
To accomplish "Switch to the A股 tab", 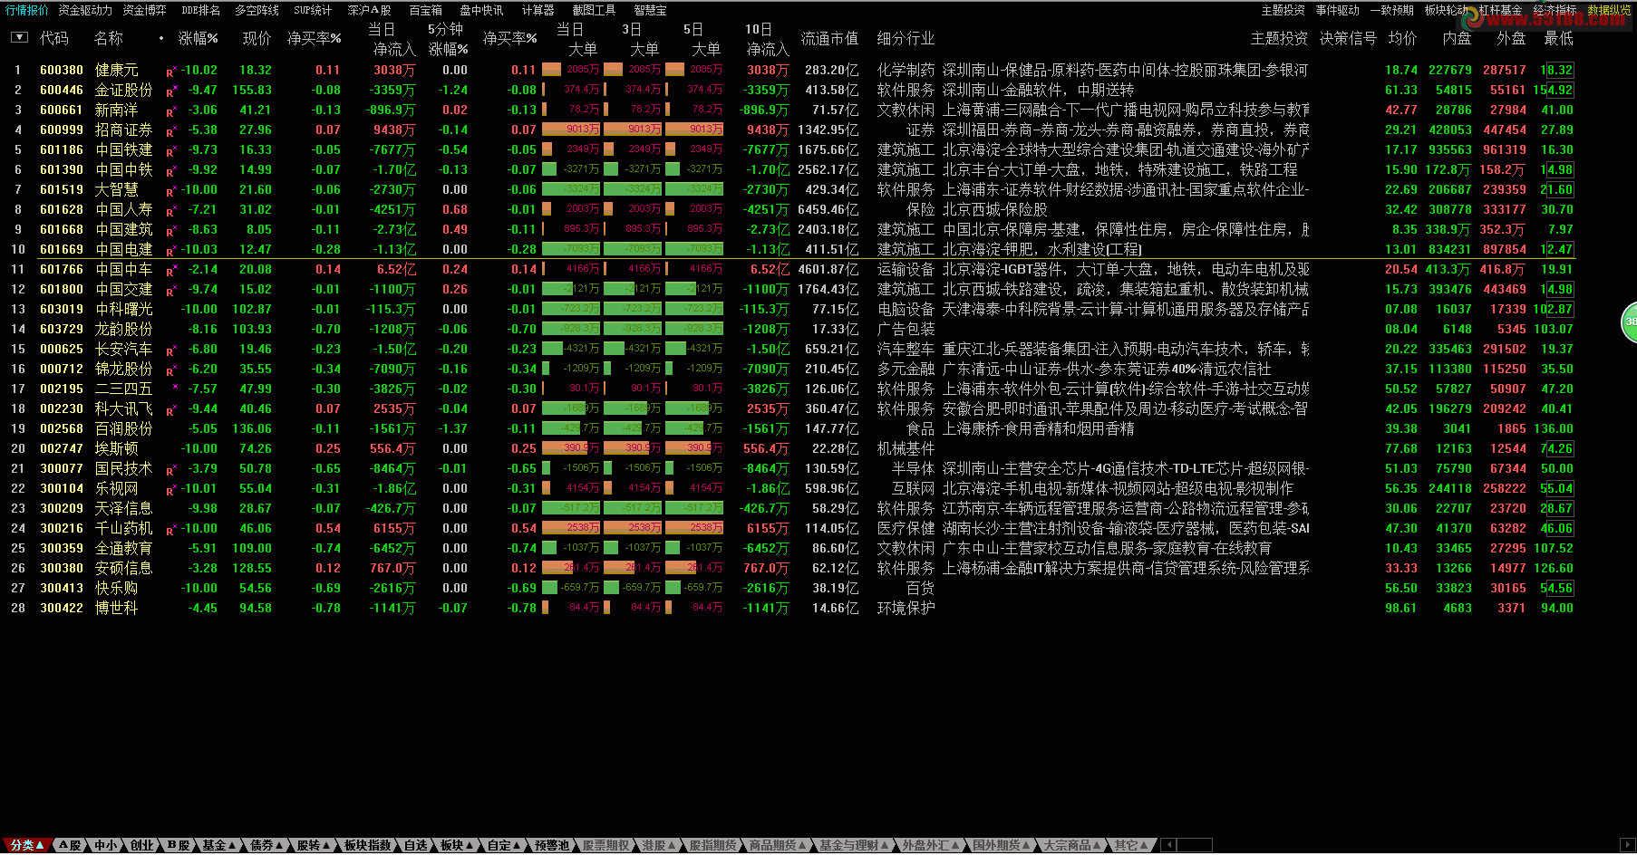I will (70, 845).
